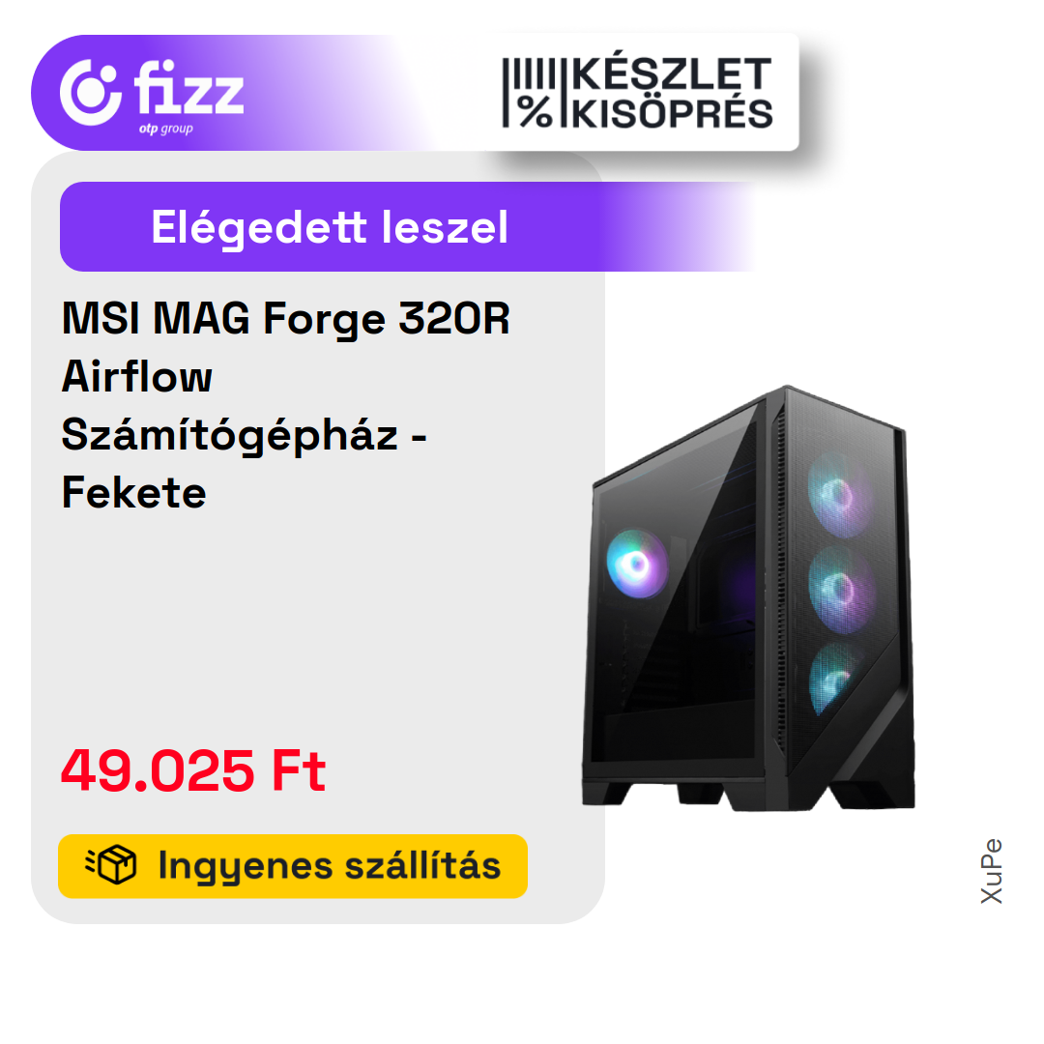Click the Ingyenes szállítás yellow badge

click(293, 866)
